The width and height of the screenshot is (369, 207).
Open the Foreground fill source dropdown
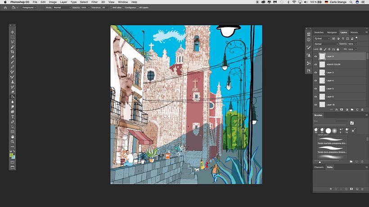(x=29, y=8)
